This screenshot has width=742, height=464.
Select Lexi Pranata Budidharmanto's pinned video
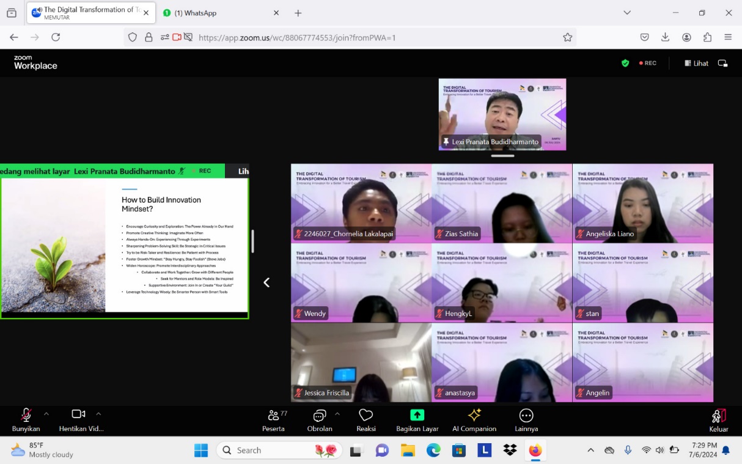[502, 114]
